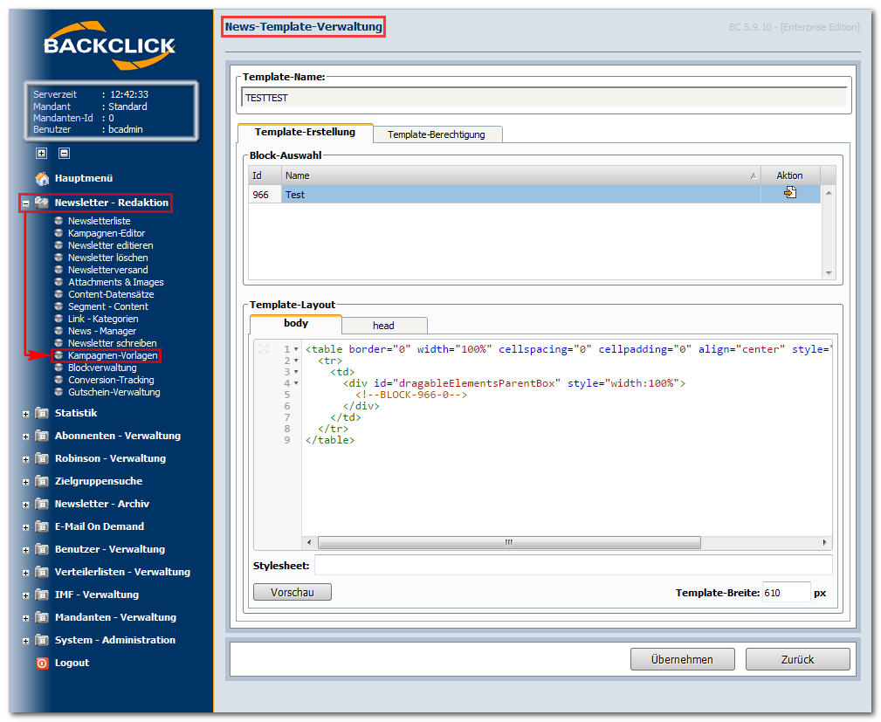Screen dimensions: 881x722
Task: Click the insert-block action icon for Test
Action: coord(790,193)
